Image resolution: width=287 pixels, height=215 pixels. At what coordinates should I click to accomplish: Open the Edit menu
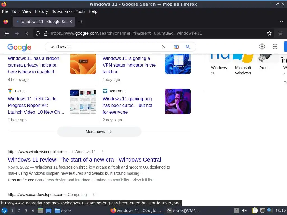(x=15, y=11)
